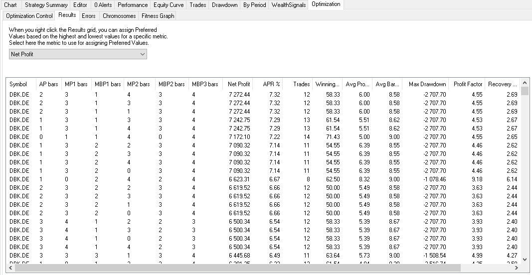Image resolution: width=532 pixels, height=275 pixels.
Task: Click the vertical scrollbar down arrow
Action: (524, 260)
